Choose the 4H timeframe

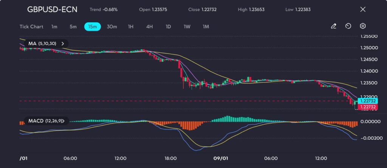(x=149, y=27)
